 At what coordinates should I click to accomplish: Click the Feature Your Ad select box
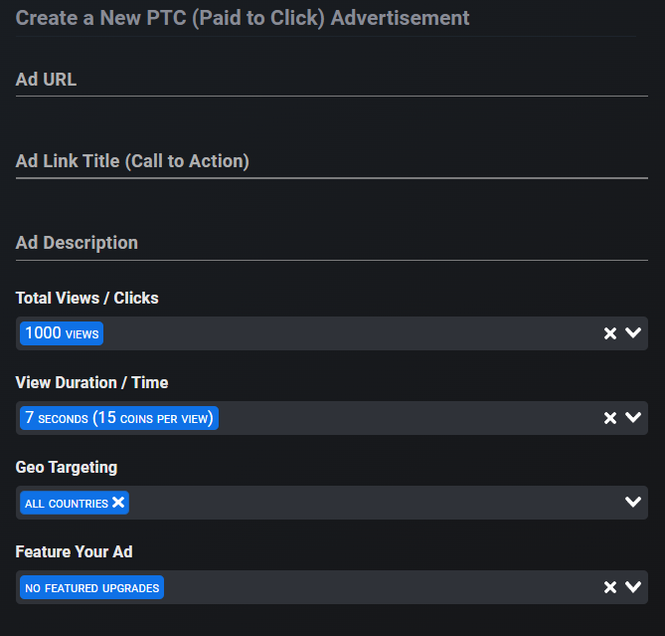(x=332, y=587)
